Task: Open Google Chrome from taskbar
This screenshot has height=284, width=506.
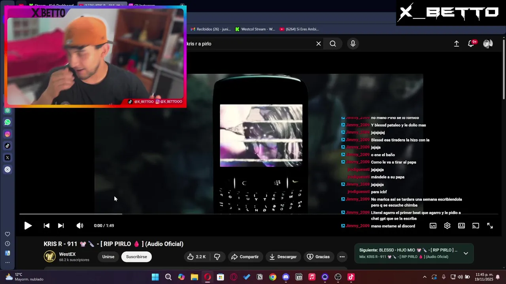Action: pyautogui.click(x=273, y=277)
